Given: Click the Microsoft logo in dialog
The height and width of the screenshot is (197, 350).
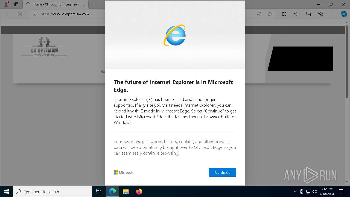Looking at the screenshot, I should click(124, 172).
